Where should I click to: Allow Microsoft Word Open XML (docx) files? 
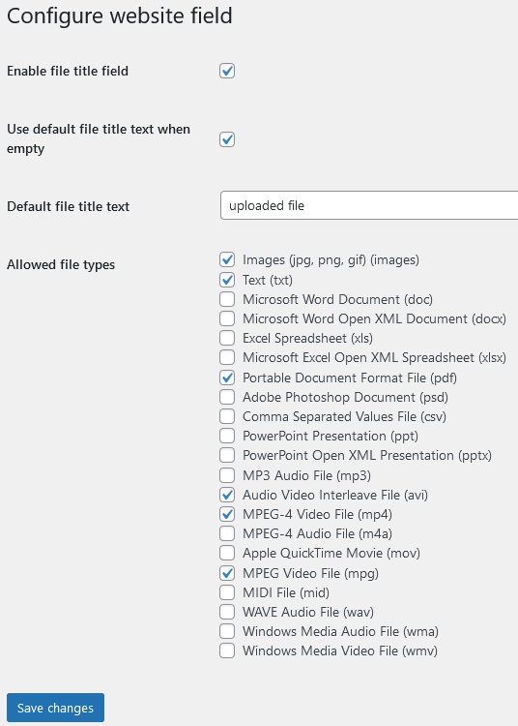[x=227, y=318]
